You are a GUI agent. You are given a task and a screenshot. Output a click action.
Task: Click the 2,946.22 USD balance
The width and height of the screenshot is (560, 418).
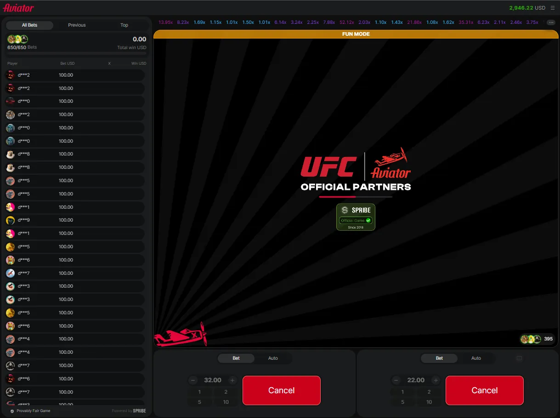pos(527,8)
